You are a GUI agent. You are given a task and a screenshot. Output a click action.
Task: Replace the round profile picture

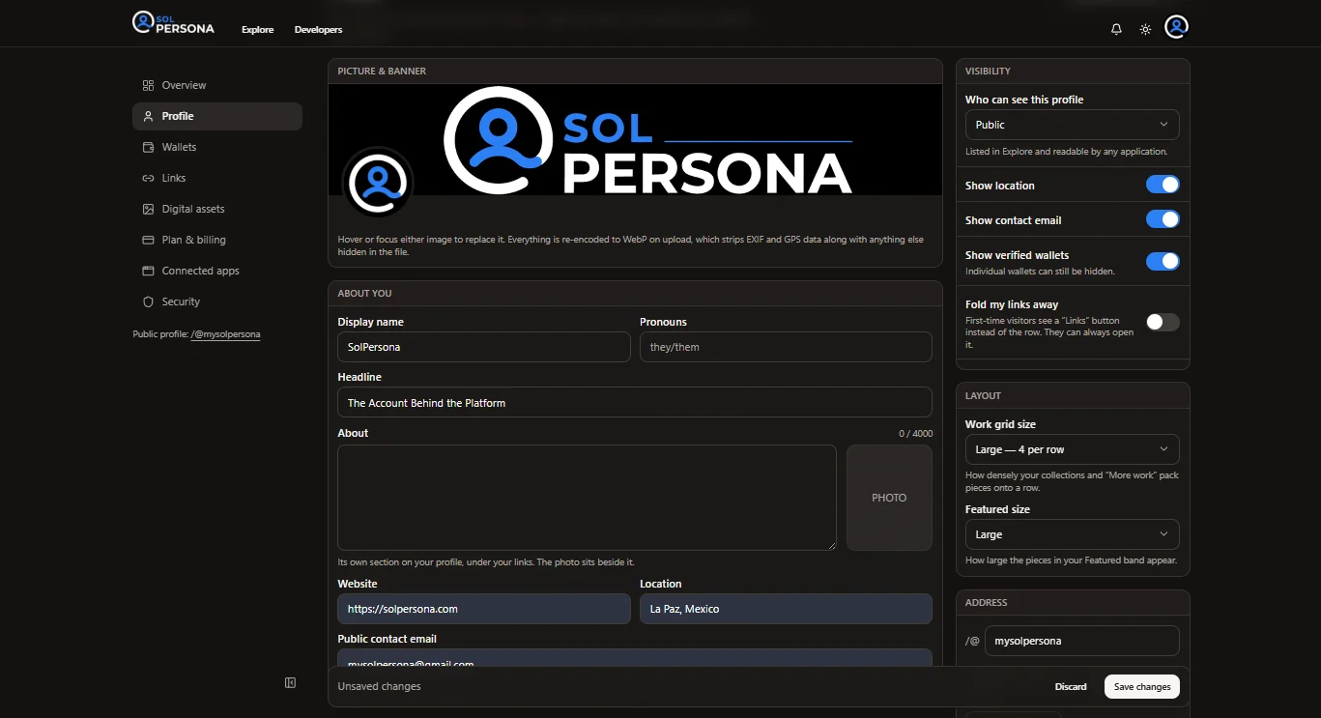pos(378,182)
